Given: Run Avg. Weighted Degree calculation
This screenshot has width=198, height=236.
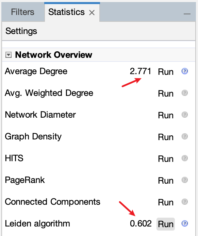Looking at the screenshot, I should pyautogui.click(x=166, y=94).
